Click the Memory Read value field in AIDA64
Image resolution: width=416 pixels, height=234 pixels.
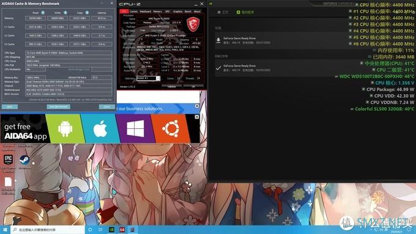pyautogui.click(x=35, y=18)
